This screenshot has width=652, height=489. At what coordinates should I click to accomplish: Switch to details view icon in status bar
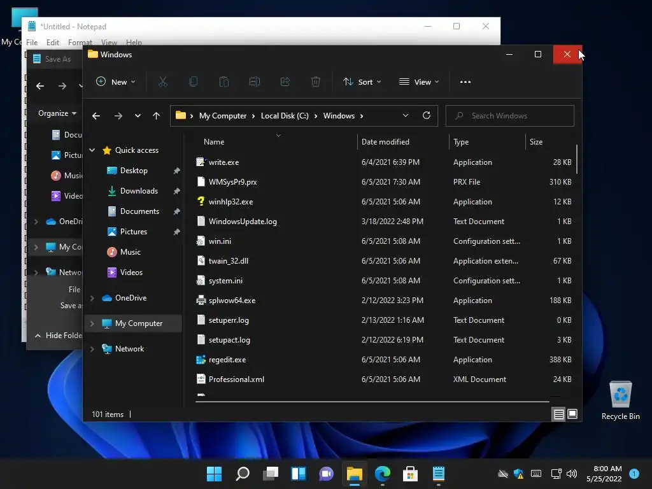pos(559,414)
